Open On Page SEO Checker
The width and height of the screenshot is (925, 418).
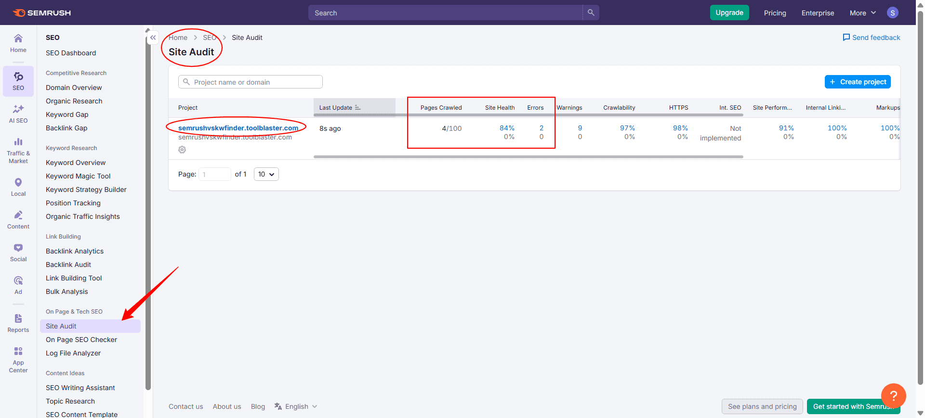(x=81, y=340)
